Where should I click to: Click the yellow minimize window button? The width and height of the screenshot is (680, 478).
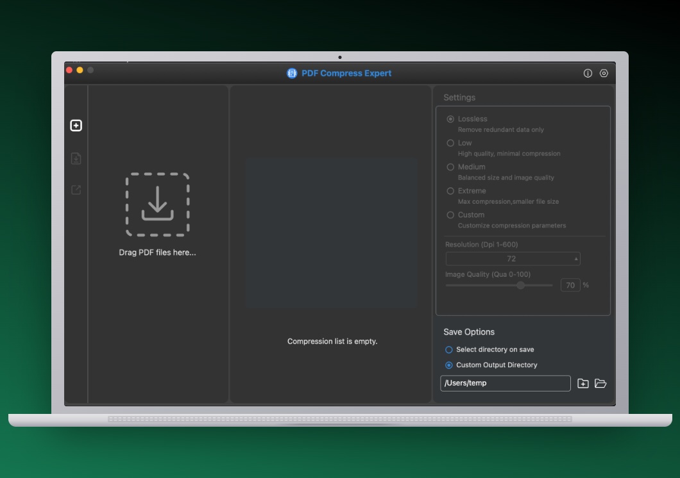click(x=80, y=70)
